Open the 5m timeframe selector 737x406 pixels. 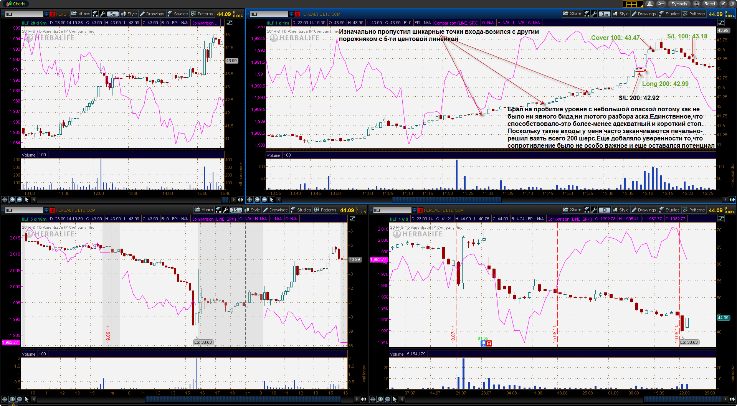point(113,14)
